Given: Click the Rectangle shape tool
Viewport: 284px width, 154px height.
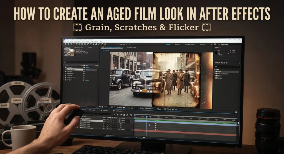Looking at the screenshot, I should (x=85, y=44).
